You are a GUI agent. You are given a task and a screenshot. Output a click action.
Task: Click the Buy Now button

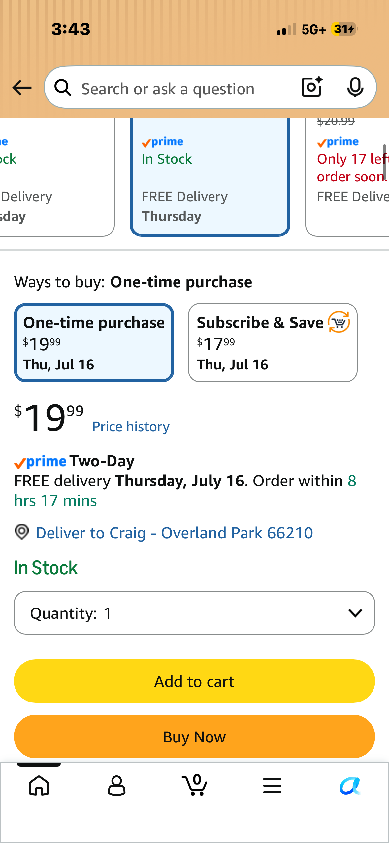pyautogui.click(x=194, y=736)
